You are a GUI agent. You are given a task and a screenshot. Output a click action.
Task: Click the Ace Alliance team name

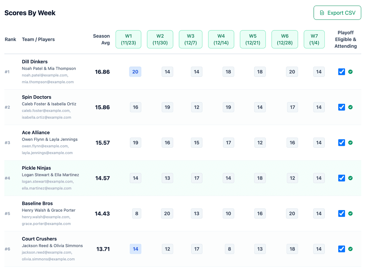(x=36, y=133)
